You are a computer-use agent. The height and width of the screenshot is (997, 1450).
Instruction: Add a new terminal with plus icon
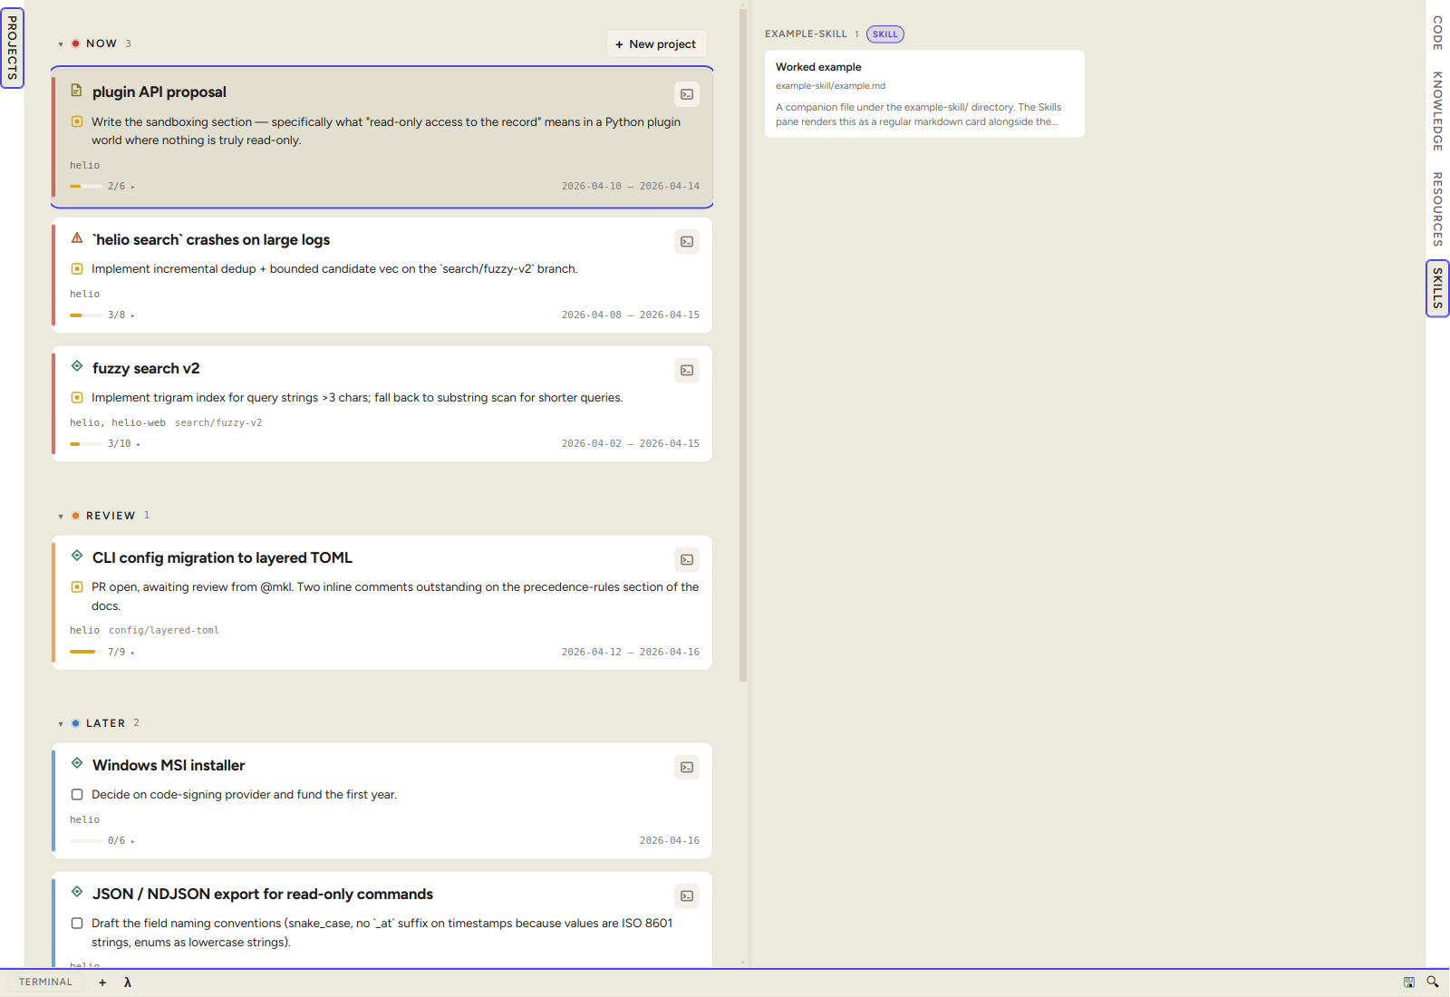coord(102,982)
